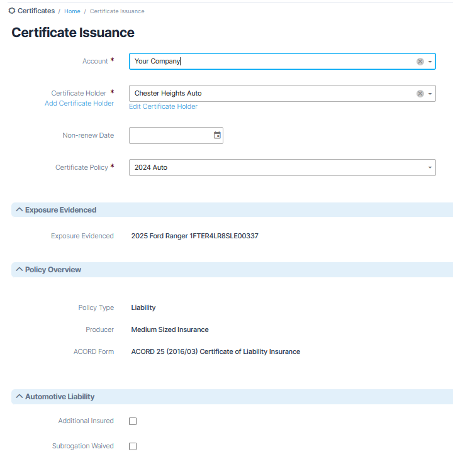Collapse the Automotive Liability section

[19, 397]
